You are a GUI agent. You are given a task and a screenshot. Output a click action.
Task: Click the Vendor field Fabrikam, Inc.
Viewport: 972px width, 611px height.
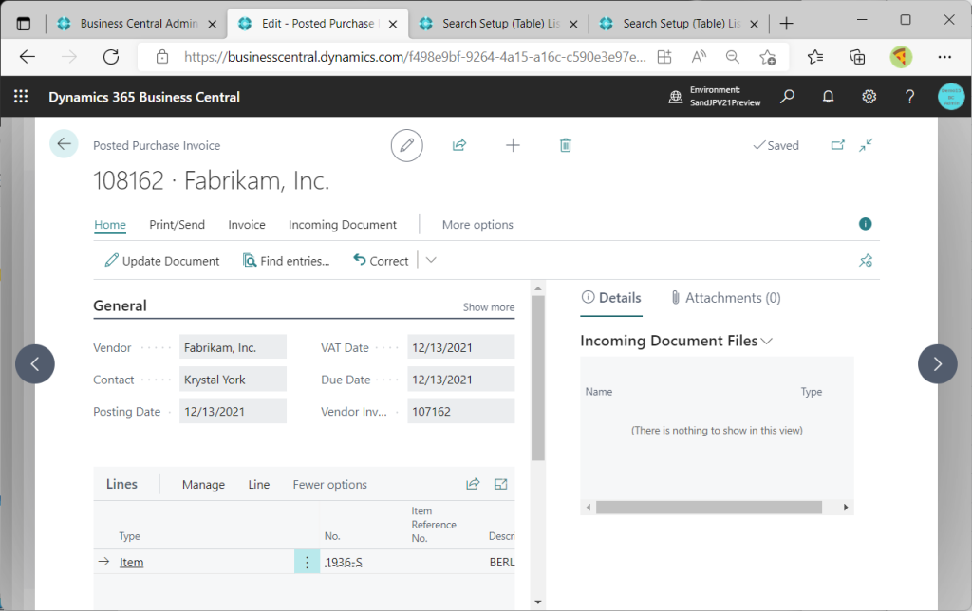pos(233,347)
